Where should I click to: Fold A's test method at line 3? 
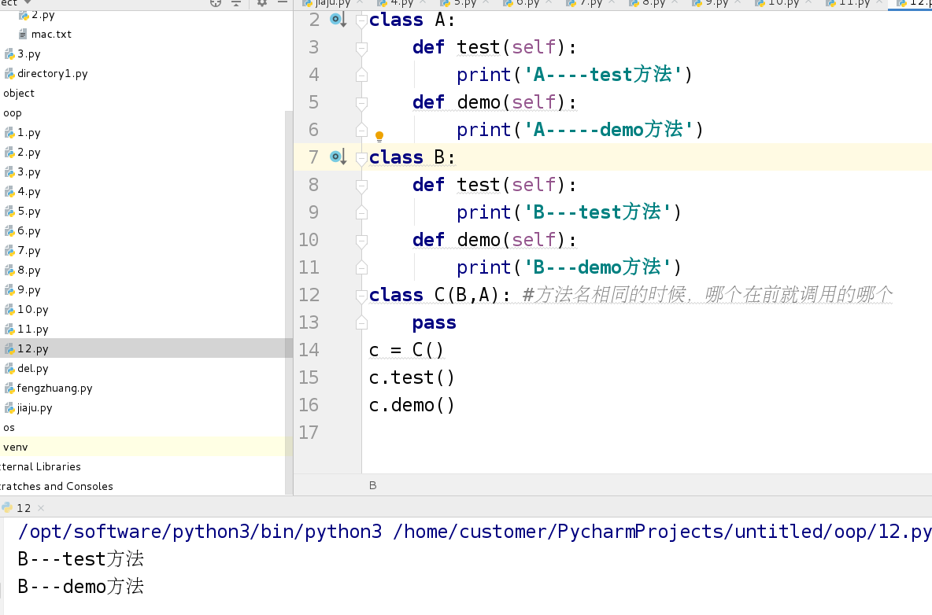361,48
